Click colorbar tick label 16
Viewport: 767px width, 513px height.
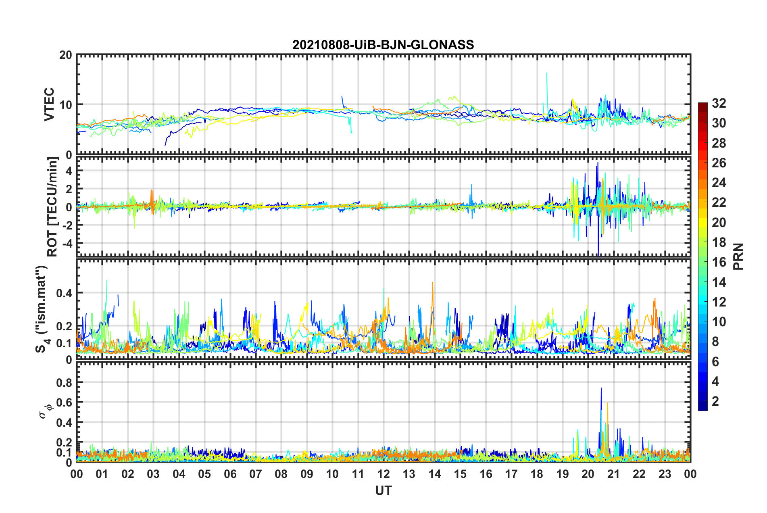[x=719, y=263]
